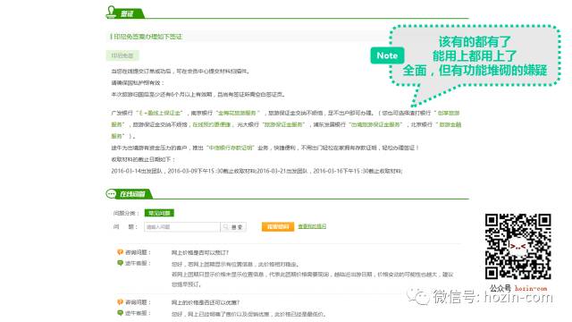Click the magnifier search icon beside 搜索
Viewport: 572px width, 322px height.
[x=226, y=226]
